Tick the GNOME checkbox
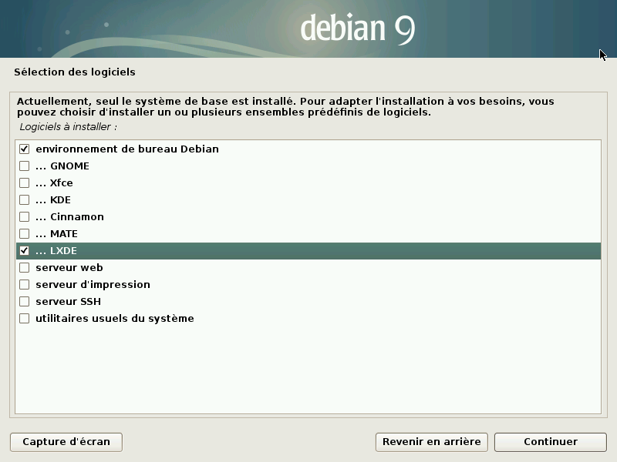 pos(25,166)
